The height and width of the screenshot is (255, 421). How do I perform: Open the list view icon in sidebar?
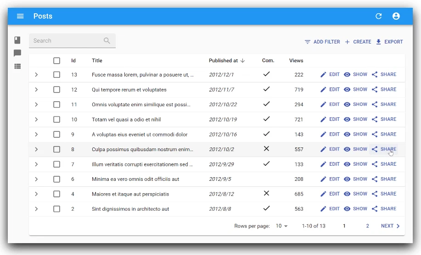pos(17,66)
